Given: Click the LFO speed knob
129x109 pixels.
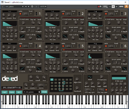Looking at the screenshot, I should 86,83.
